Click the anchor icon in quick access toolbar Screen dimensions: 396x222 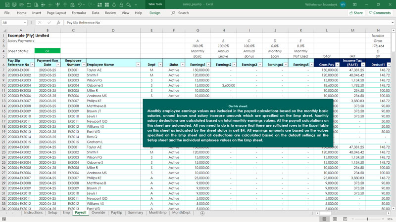[x=114, y=4]
